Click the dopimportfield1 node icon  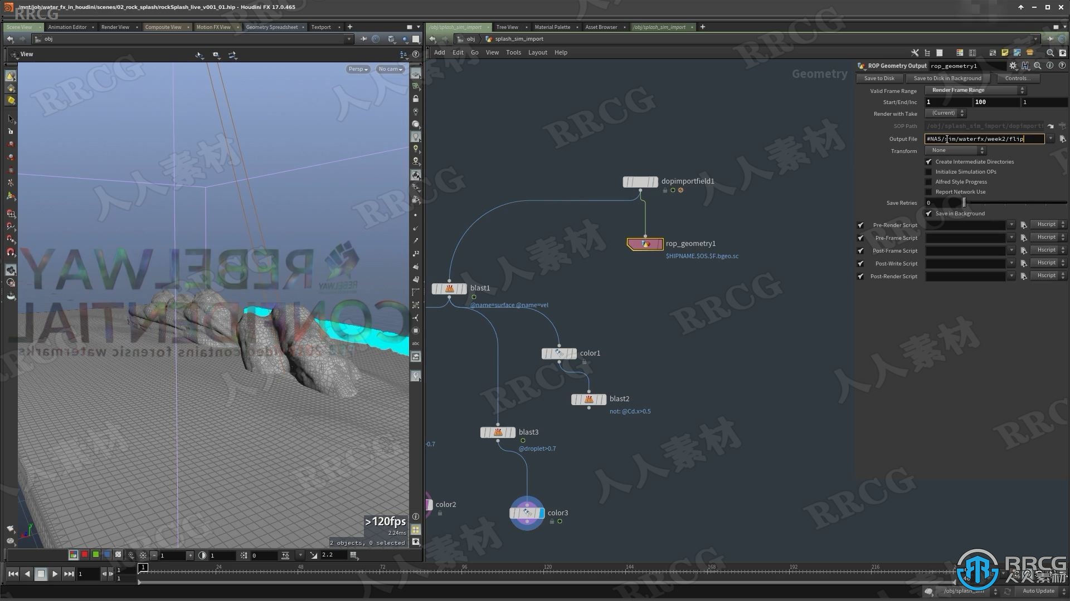(639, 181)
